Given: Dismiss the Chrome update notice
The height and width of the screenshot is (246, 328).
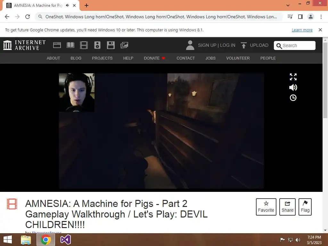Looking at the screenshot, I should click(320, 30).
